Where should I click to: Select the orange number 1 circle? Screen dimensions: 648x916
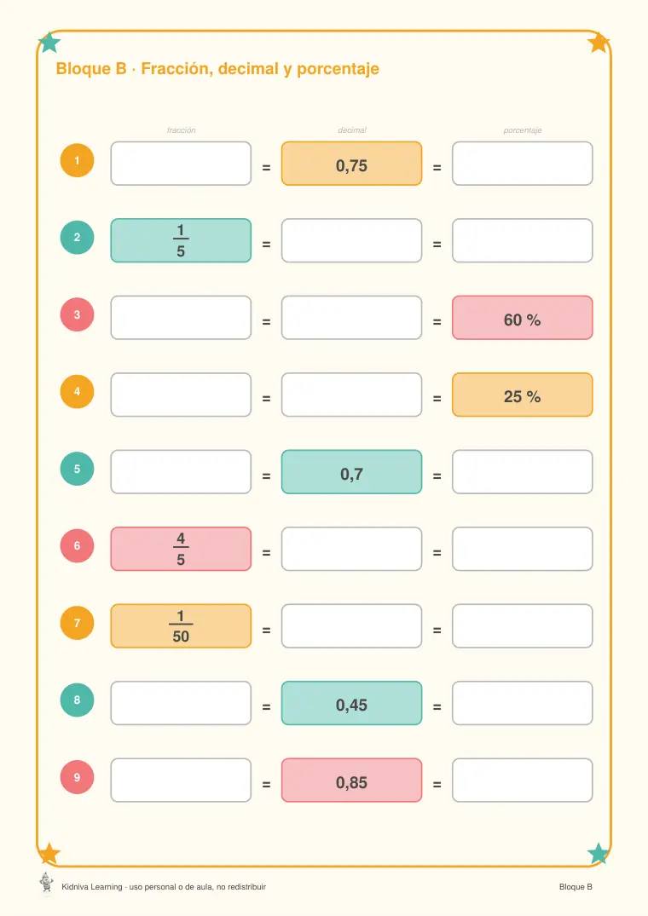pos(77,160)
